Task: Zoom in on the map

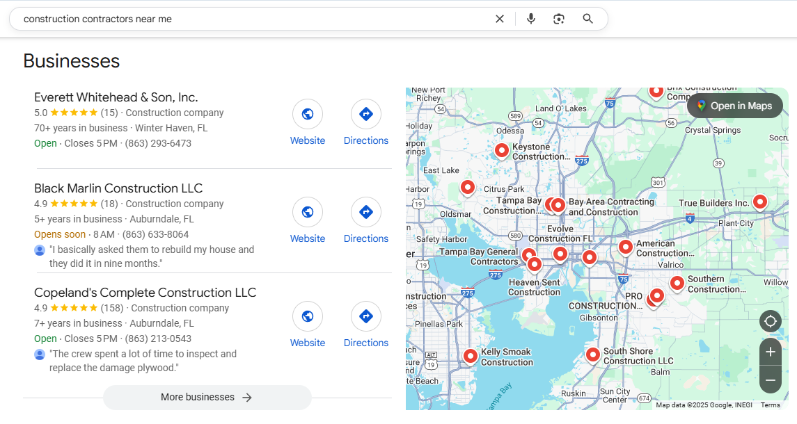Action: tap(770, 352)
